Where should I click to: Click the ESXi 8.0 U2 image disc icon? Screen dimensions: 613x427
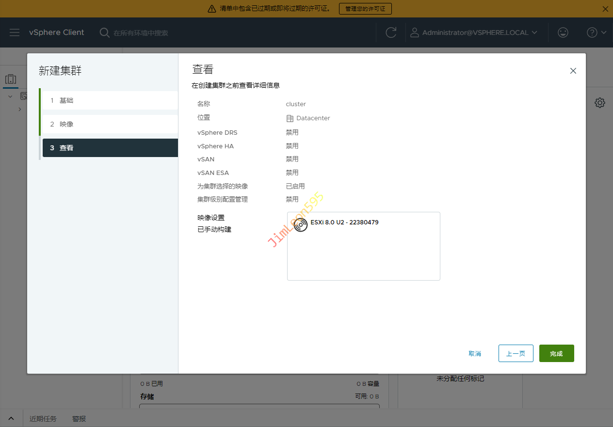pos(301,225)
